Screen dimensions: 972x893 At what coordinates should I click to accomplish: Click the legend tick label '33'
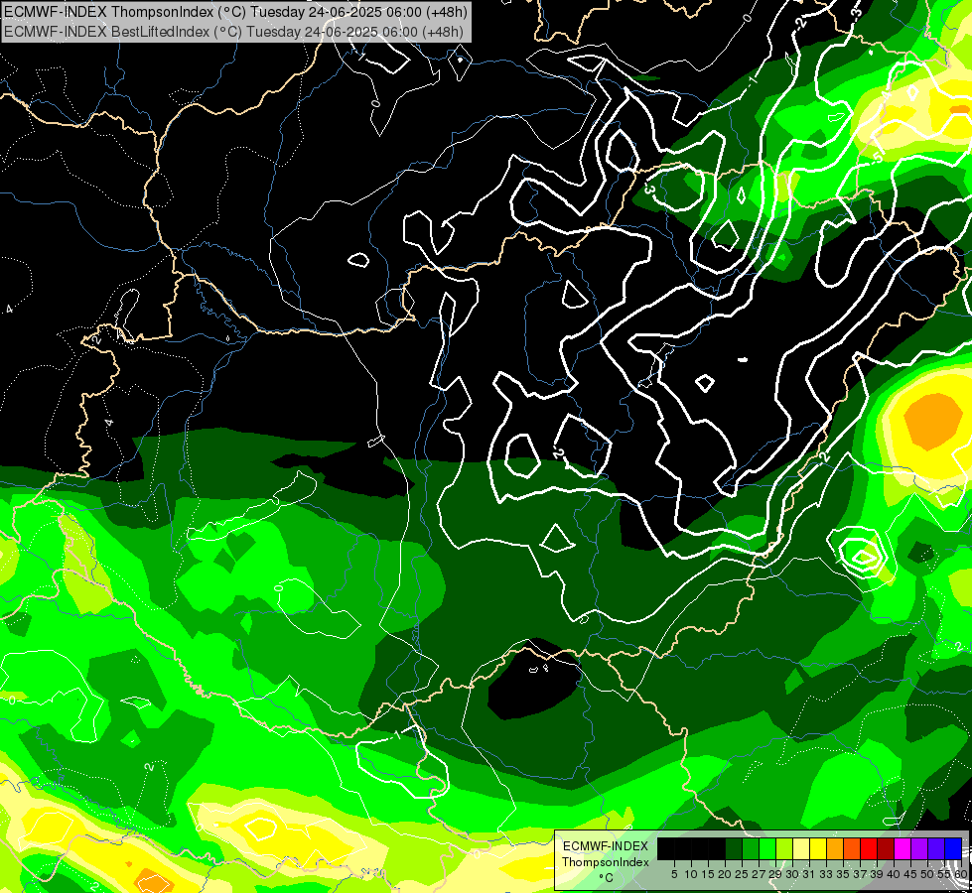[826, 874]
